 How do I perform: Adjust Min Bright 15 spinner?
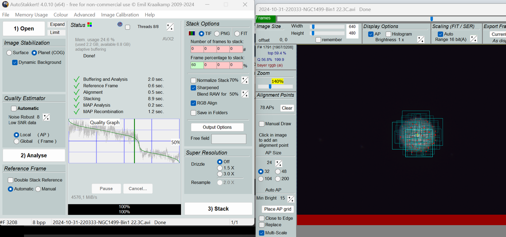point(290,199)
